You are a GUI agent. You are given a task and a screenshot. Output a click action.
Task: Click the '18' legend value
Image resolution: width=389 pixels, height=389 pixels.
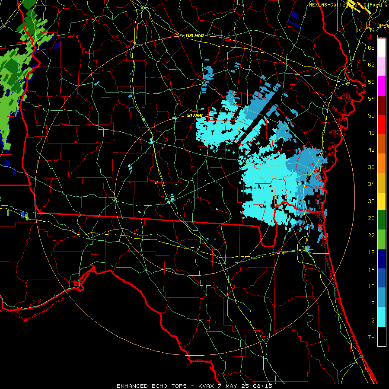[371, 252]
